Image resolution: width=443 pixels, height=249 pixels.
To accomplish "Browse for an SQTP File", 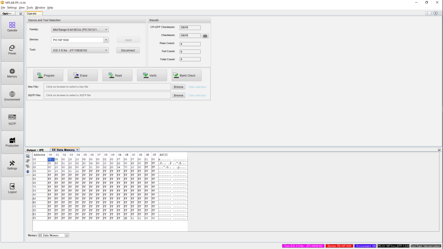I will coord(179,96).
